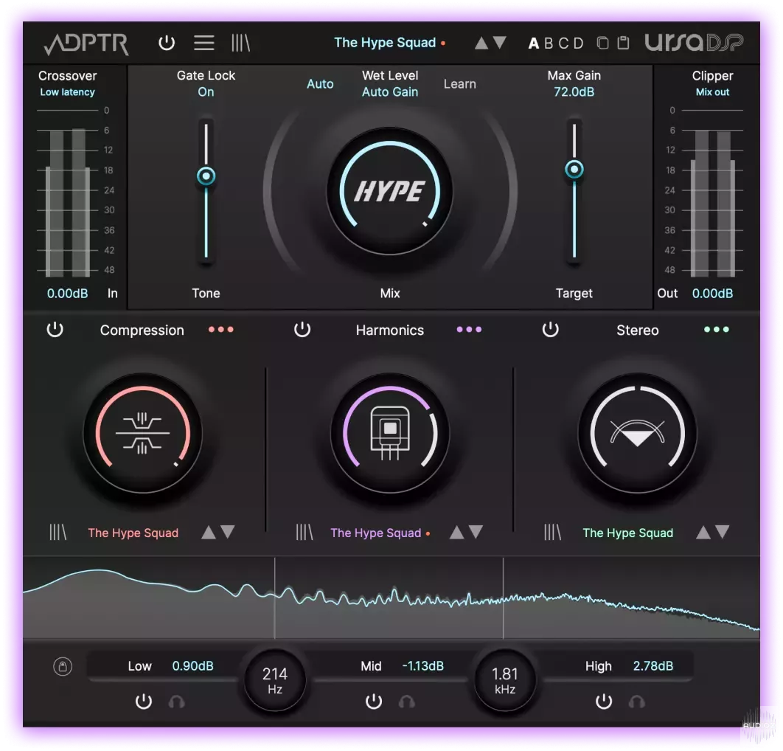Open Harmonics preset library icon
Image resolution: width=783 pixels, height=751 pixels.
304,532
